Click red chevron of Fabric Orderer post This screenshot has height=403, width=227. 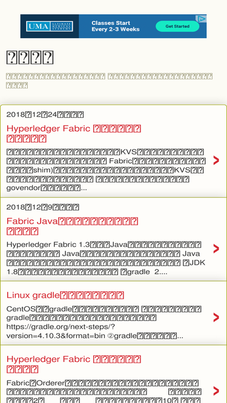pos(216,391)
